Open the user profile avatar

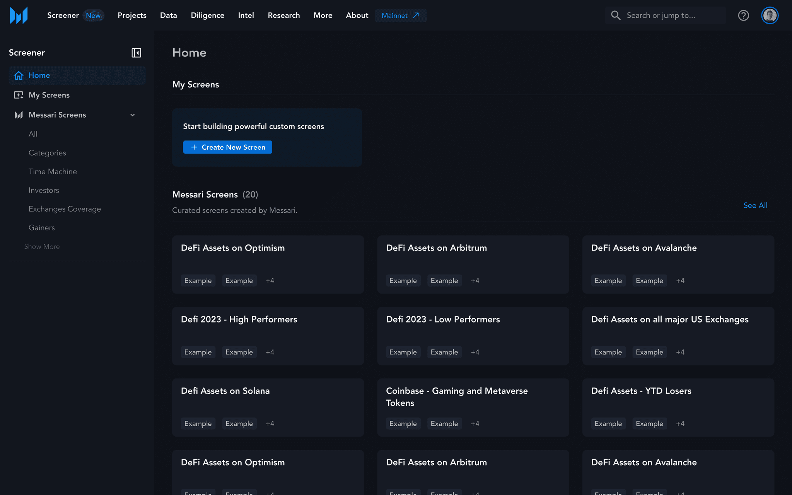click(x=770, y=15)
